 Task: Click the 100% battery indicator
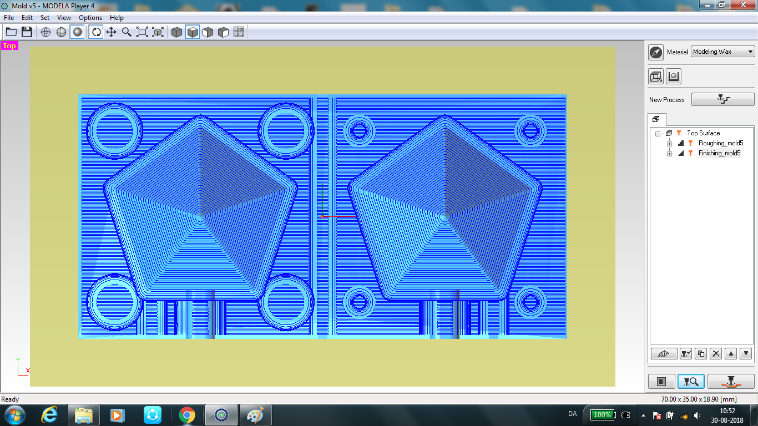602,415
